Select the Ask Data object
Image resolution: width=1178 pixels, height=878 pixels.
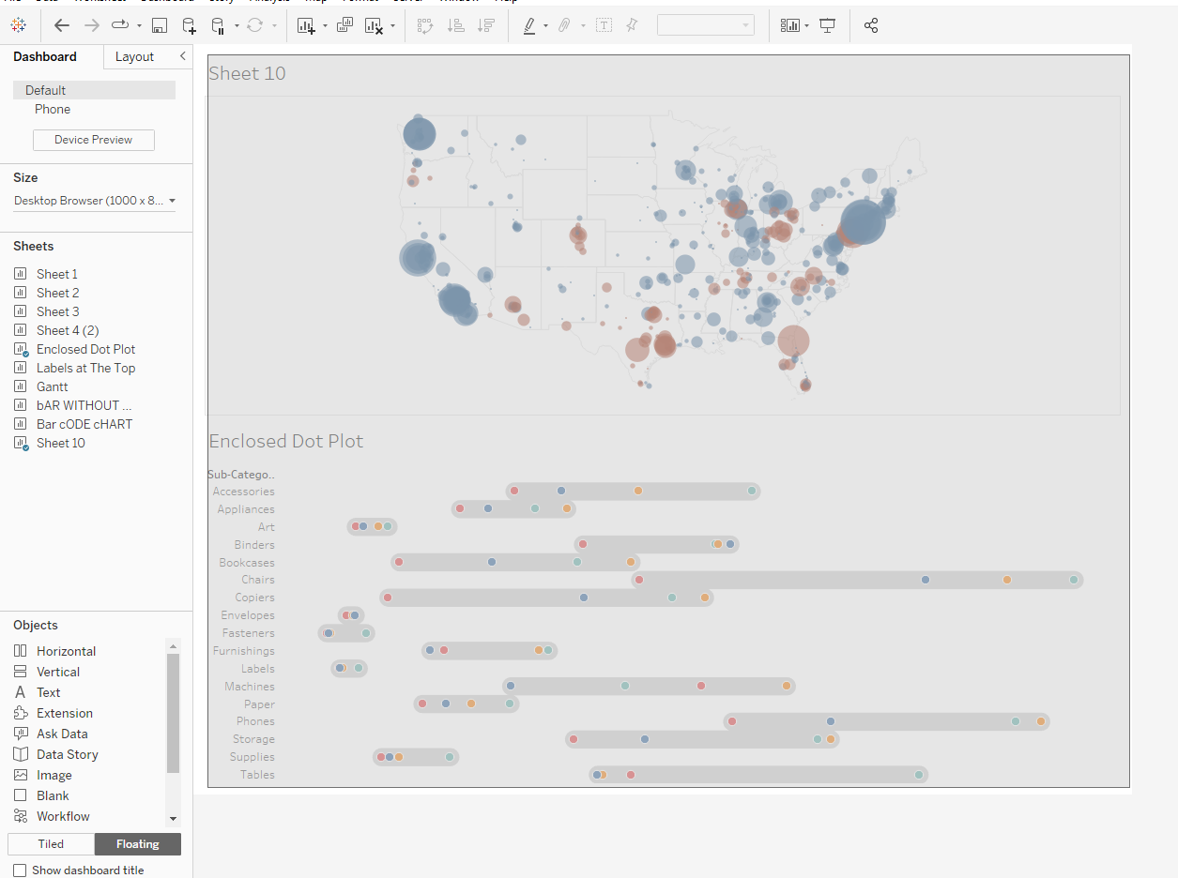pyautogui.click(x=62, y=734)
